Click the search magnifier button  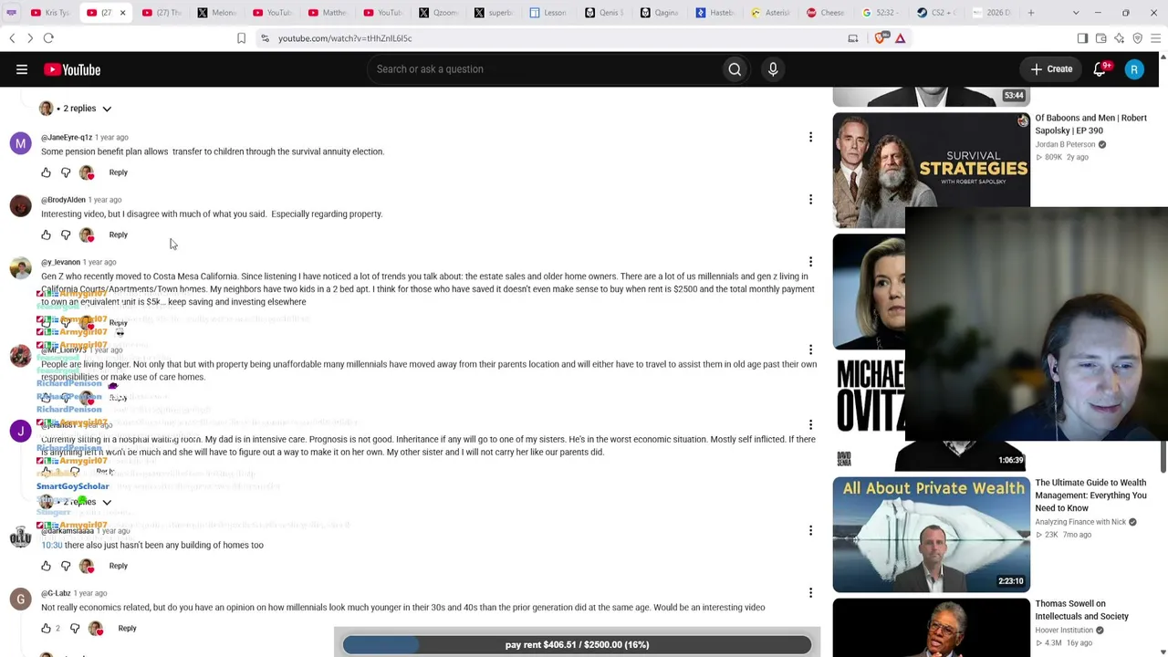(735, 69)
